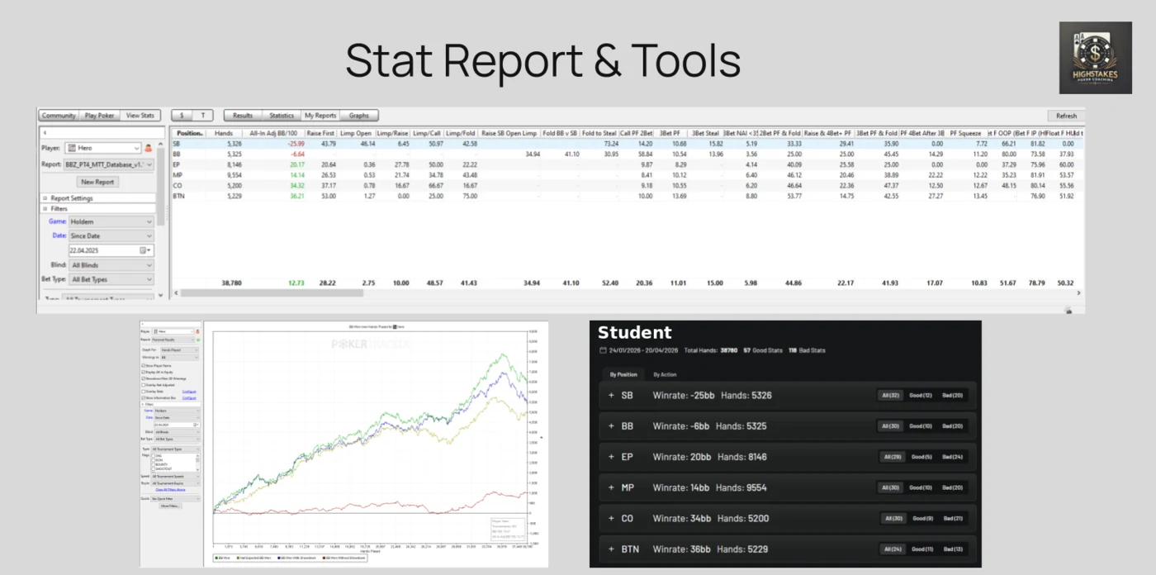Check the SHOOTOUT flag checkbox

[154, 469]
